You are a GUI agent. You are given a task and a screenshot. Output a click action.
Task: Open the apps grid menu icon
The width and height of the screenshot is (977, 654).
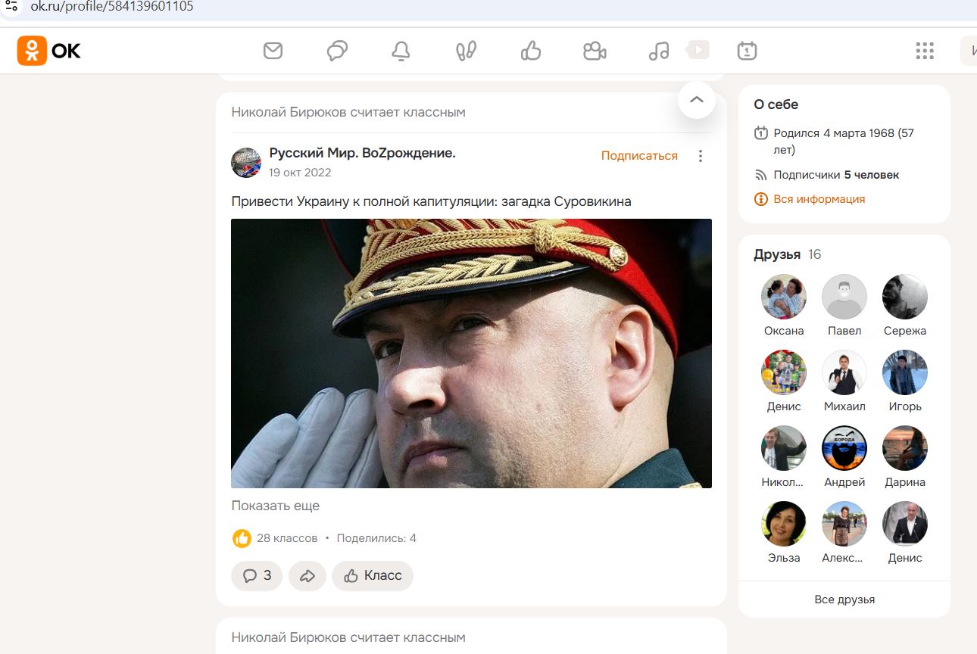[x=924, y=51]
